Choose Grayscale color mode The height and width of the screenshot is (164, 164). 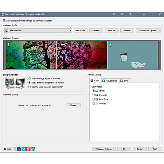tap(94, 95)
